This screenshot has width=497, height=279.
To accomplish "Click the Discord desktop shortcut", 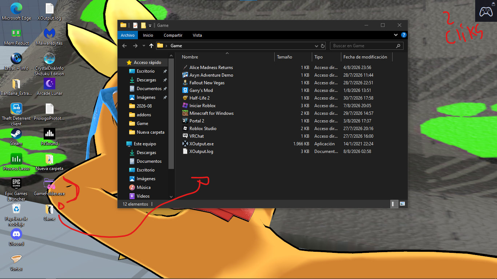I will click(x=16, y=237).
